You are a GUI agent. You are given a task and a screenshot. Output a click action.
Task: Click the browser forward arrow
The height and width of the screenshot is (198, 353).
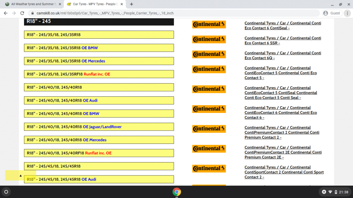coord(14,13)
